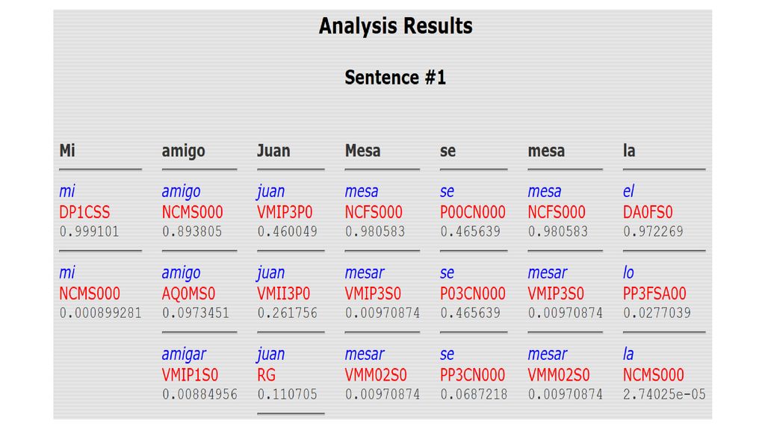Select tag VMIP3P0 under Juan
This screenshot has height=430, width=765.
[x=285, y=212]
